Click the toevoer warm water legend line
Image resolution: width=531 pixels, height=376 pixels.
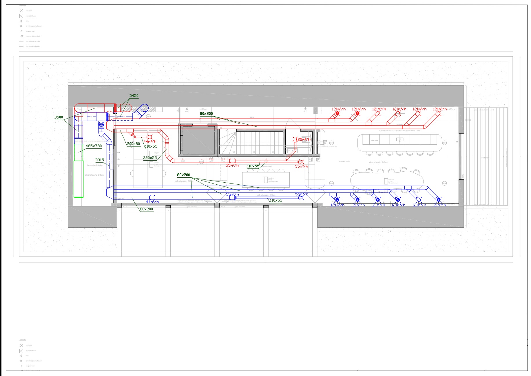click(x=21, y=41)
